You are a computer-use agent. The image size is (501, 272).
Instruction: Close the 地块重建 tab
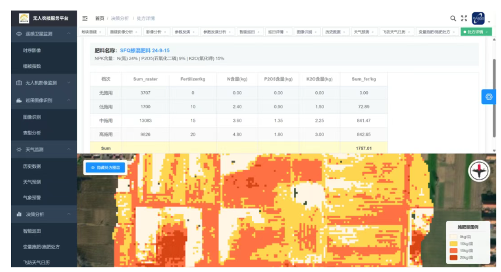click(x=100, y=32)
